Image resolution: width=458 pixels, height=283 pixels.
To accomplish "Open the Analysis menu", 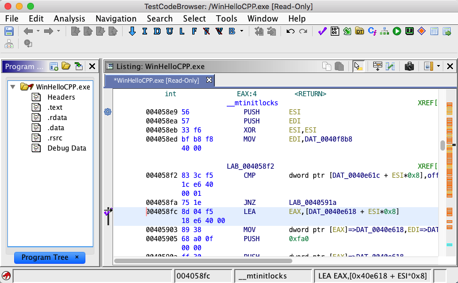I will point(69,18).
